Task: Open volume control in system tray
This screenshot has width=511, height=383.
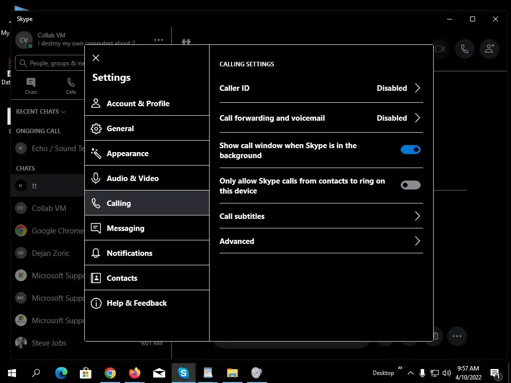Action: 447,373
